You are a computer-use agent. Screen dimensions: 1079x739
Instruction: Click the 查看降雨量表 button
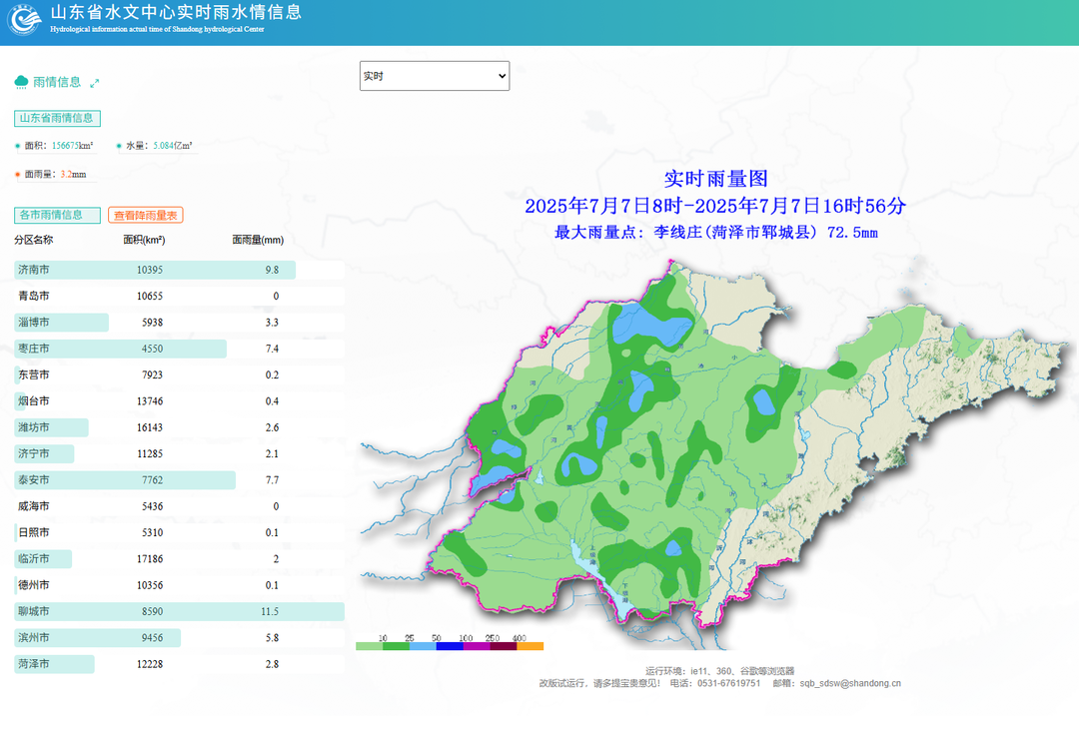tap(145, 215)
